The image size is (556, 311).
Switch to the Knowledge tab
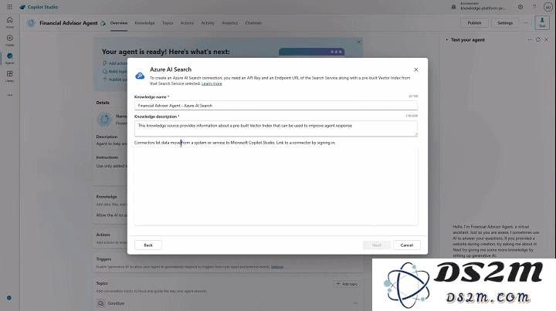pyautogui.click(x=144, y=23)
